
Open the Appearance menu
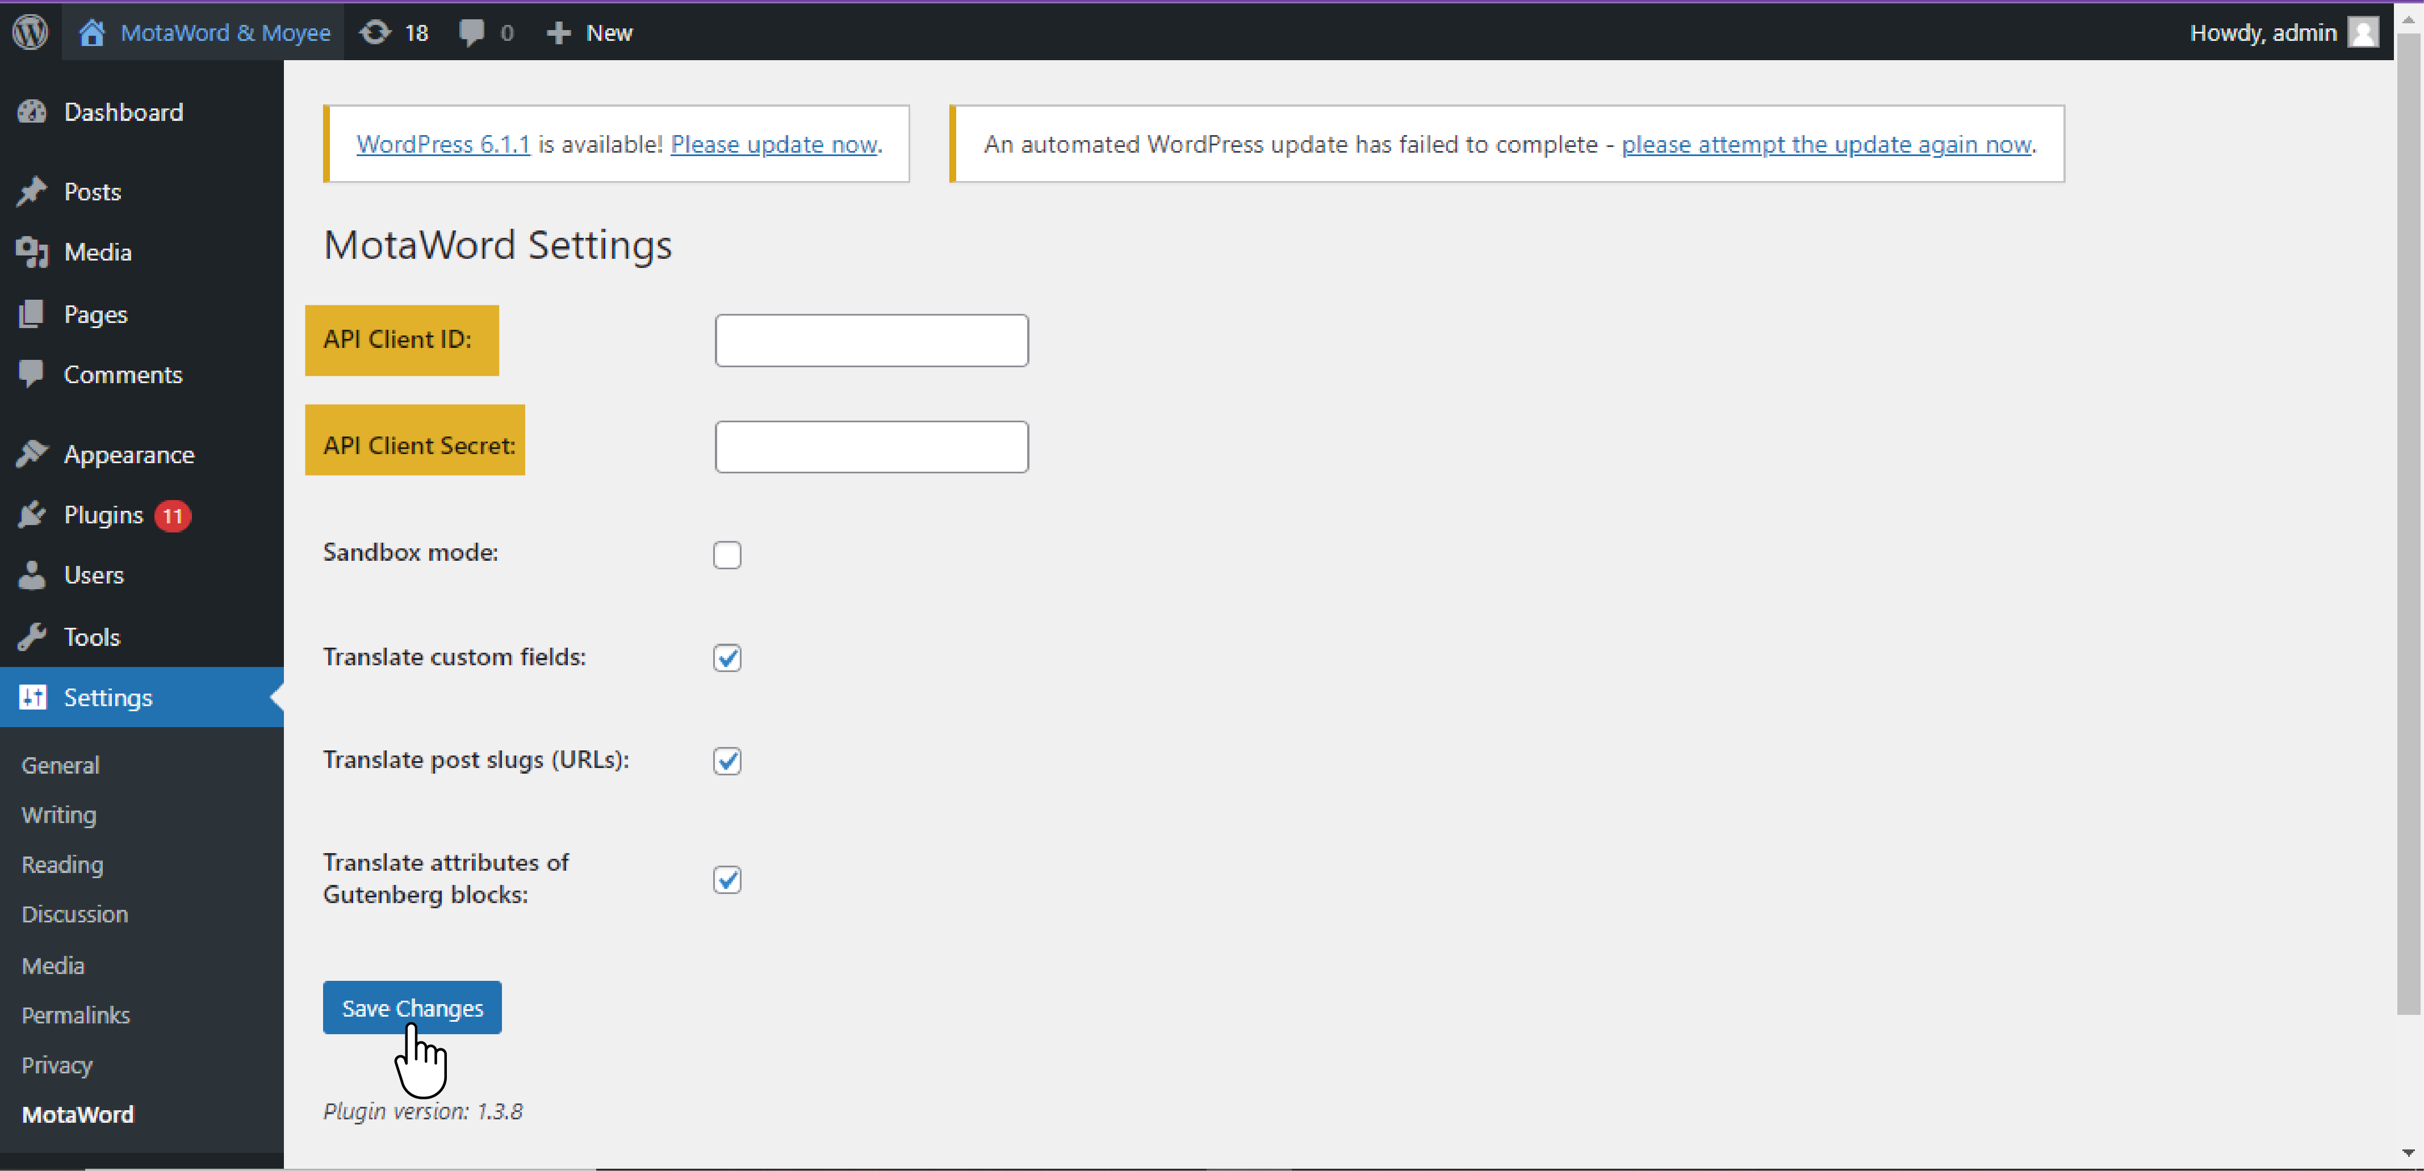[x=129, y=454]
